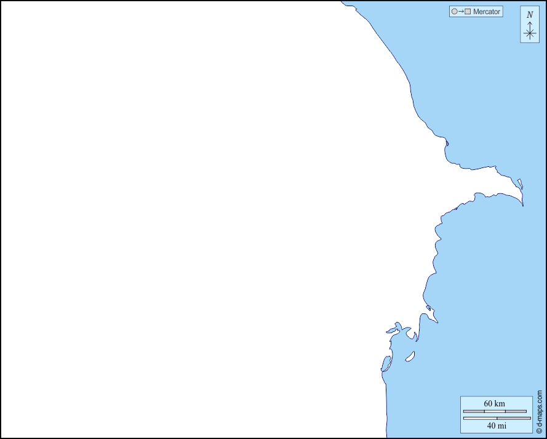Click the 60 km scale label

click(494, 403)
